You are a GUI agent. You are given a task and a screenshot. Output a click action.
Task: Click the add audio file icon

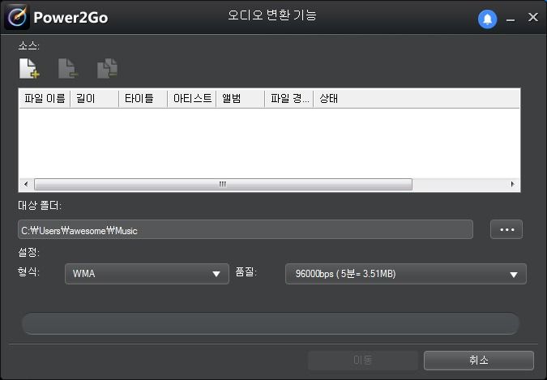point(29,68)
